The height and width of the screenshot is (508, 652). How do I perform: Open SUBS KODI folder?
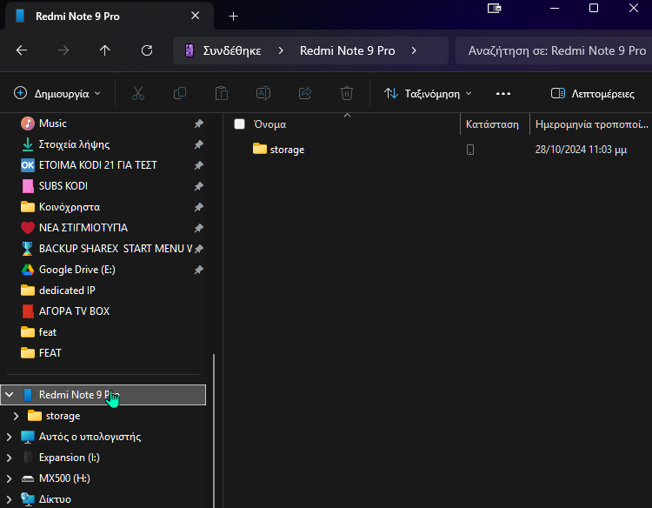[x=63, y=186]
